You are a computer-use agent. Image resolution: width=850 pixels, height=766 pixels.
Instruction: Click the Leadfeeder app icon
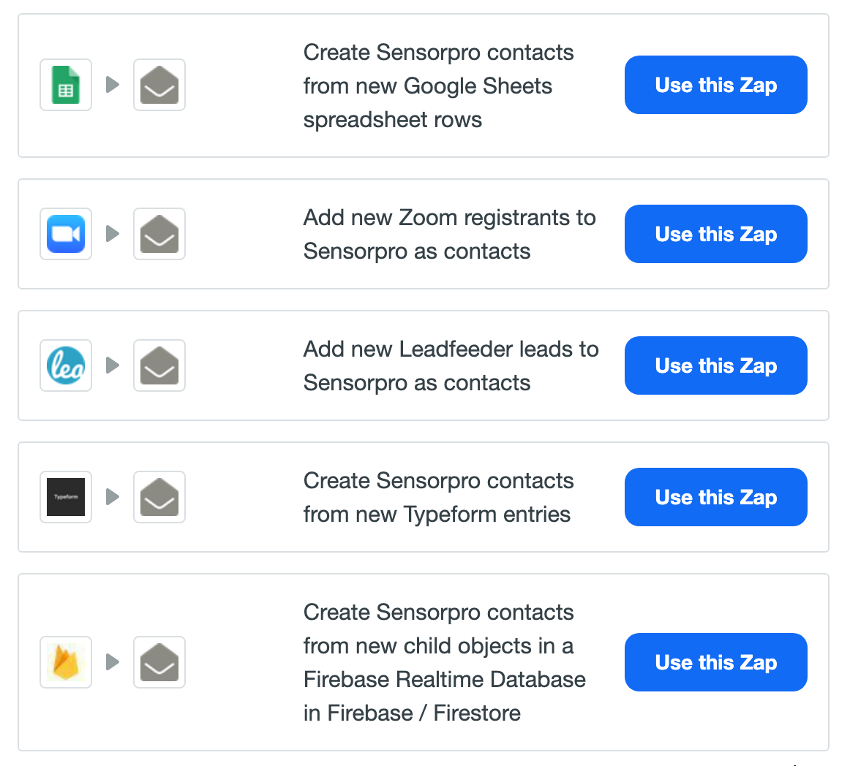(x=66, y=365)
